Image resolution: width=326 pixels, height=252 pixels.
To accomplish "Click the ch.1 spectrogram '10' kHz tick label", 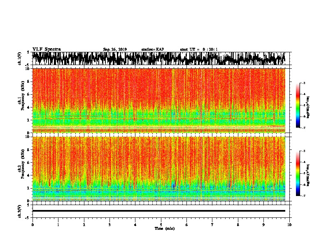I will pos(28,69).
